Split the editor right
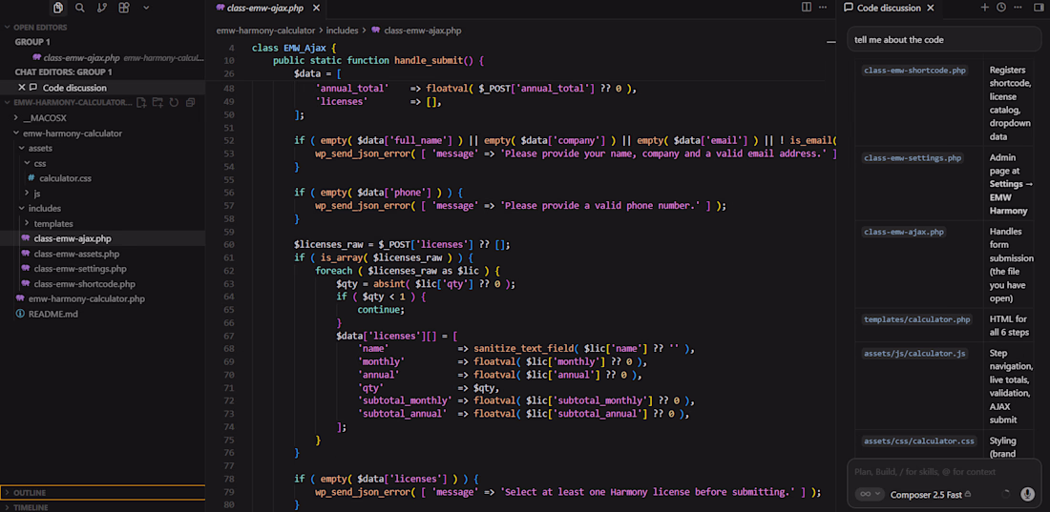1050x512 pixels. pos(807,8)
